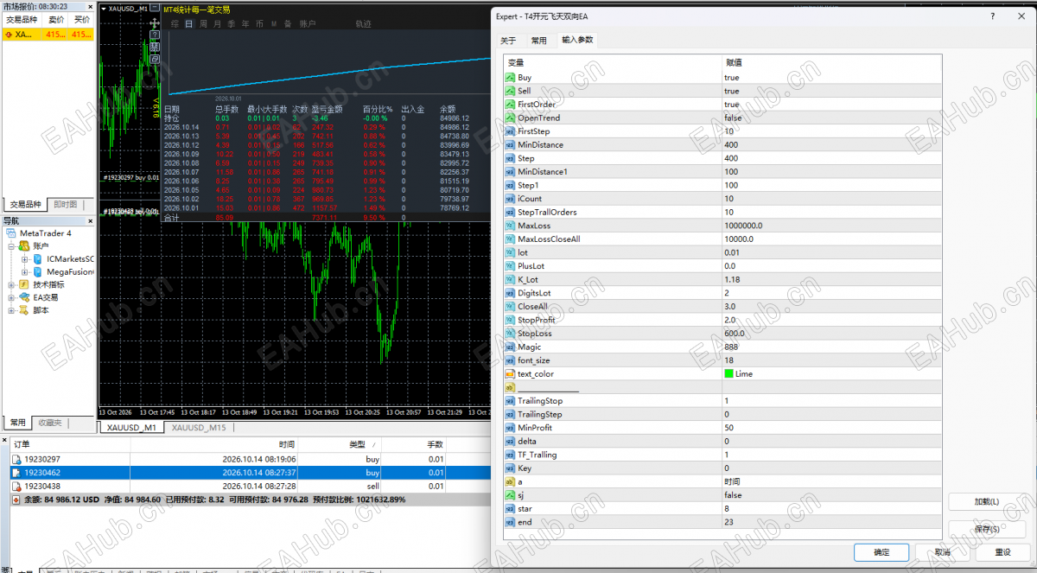The width and height of the screenshot is (1037, 573).
Task: Click the 确定 button
Action: [881, 551]
